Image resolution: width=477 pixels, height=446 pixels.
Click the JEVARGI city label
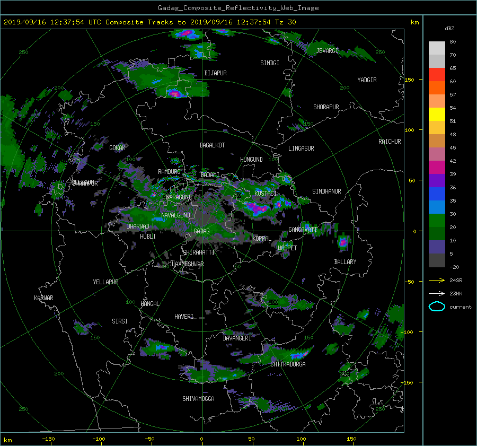[x=327, y=51]
